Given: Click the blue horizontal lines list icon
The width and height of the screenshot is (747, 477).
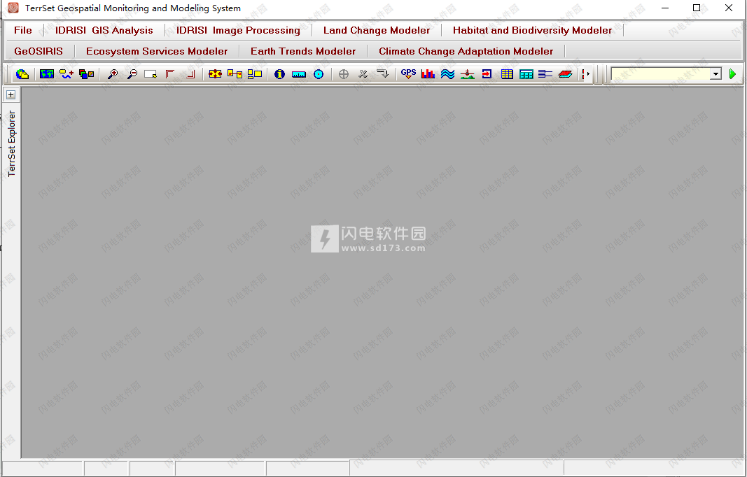Looking at the screenshot, I should [545, 73].
